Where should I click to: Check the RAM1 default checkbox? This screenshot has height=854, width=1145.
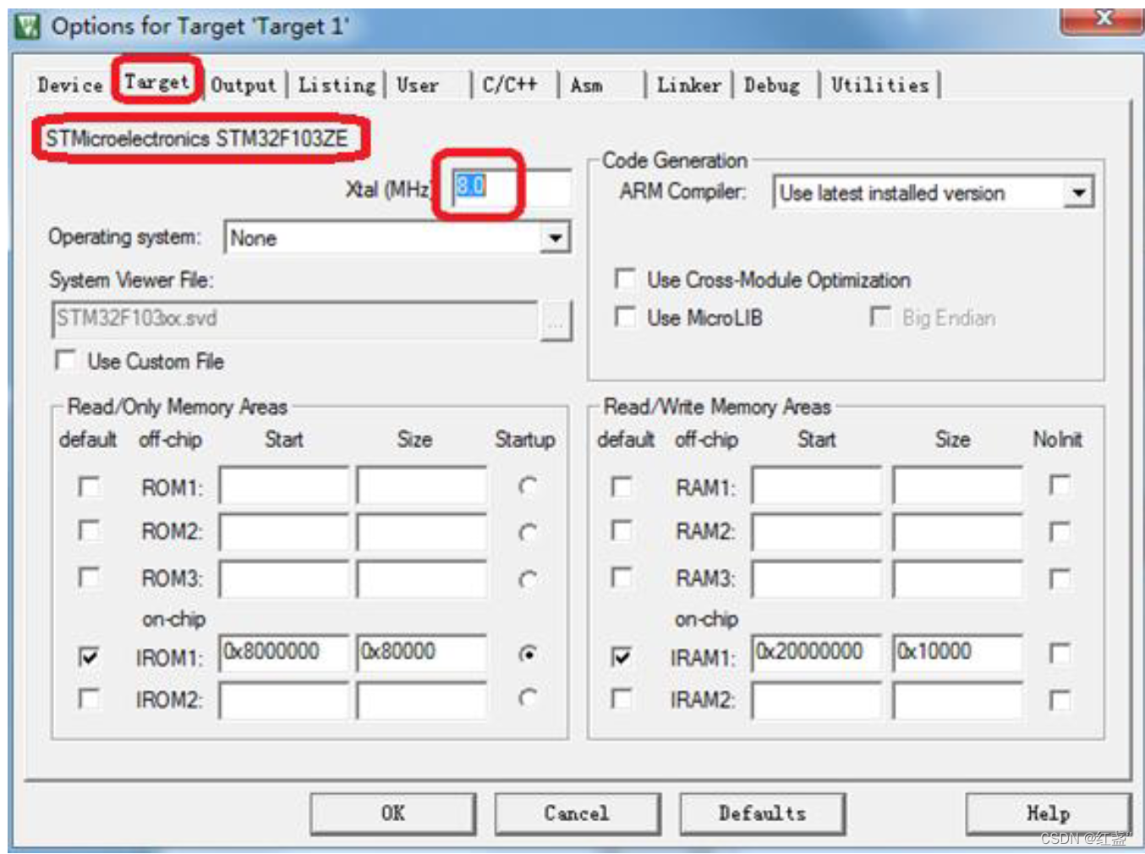tap(622, 486)
